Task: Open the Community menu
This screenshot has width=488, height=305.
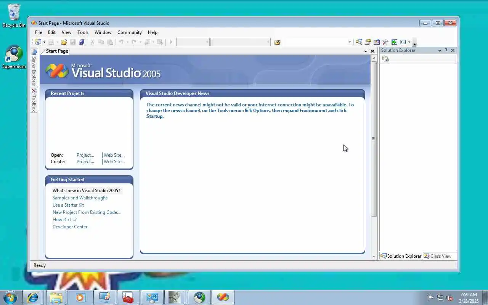Action: 130,32
